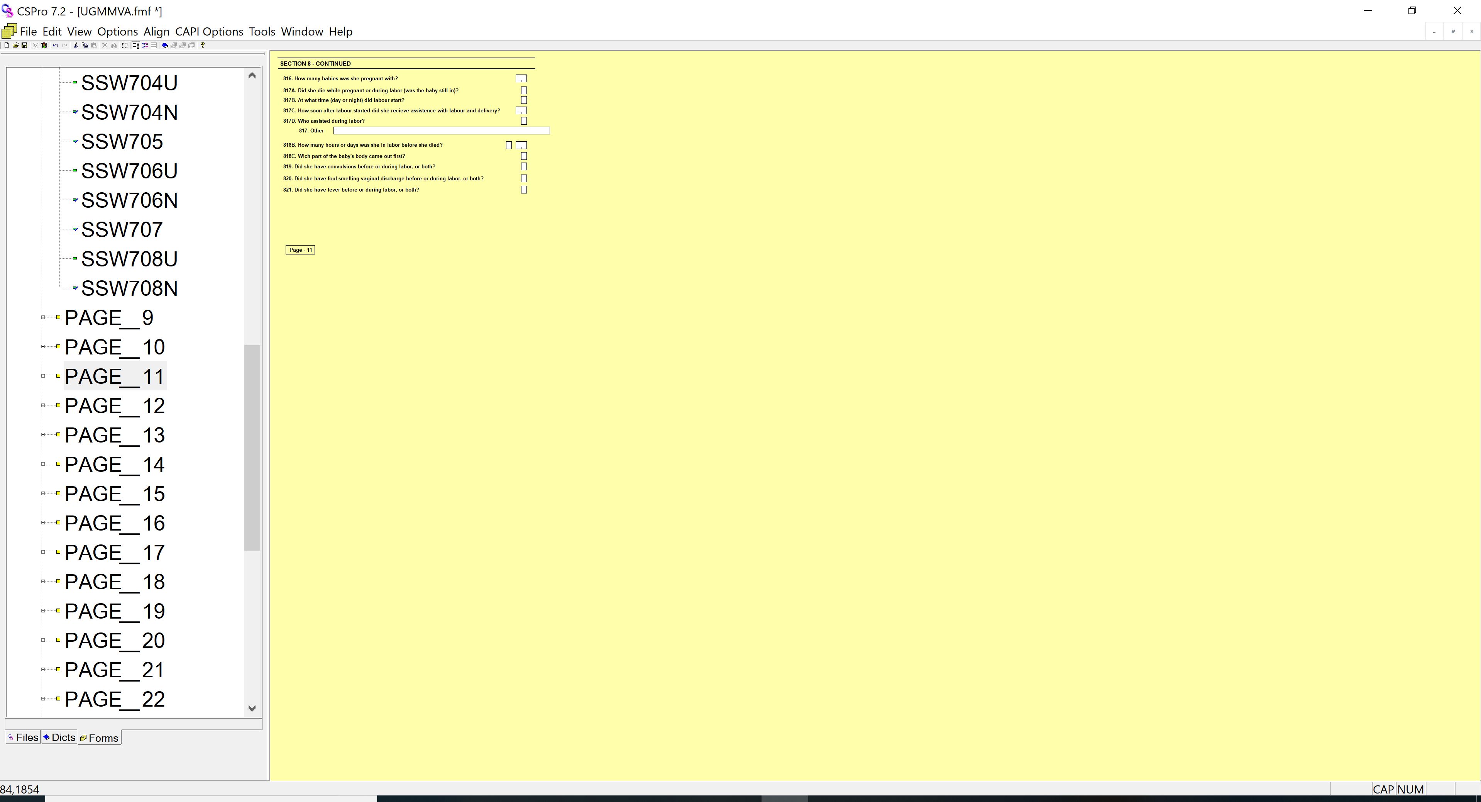Activate the dashed-rectangle select items tool

point(125,46)
